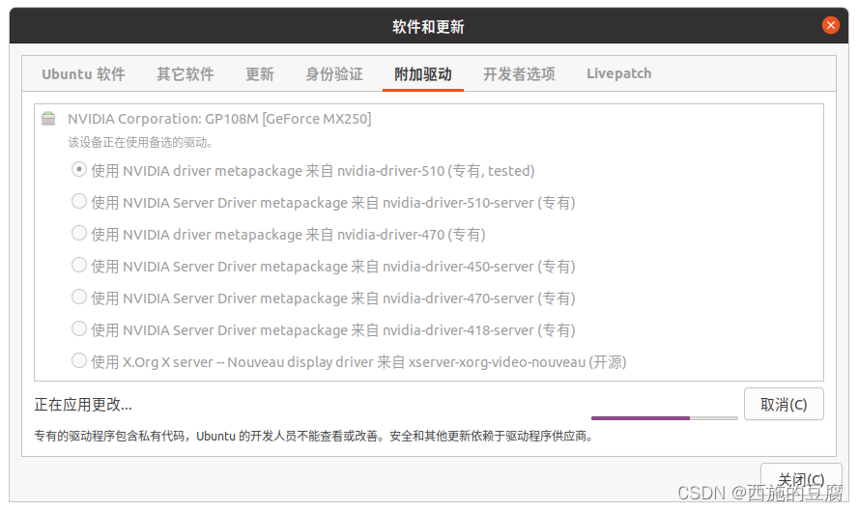Select nvidia-driver-470-server radio button
The image size is (858, 511).
click(x=79, y=298)
